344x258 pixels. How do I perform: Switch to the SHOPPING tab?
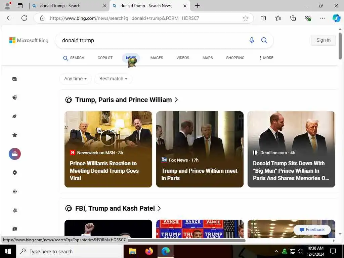(x=235, y=58)
